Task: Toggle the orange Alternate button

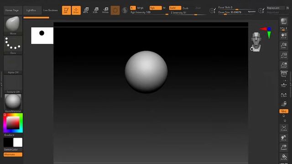Action: coord(13,154)
